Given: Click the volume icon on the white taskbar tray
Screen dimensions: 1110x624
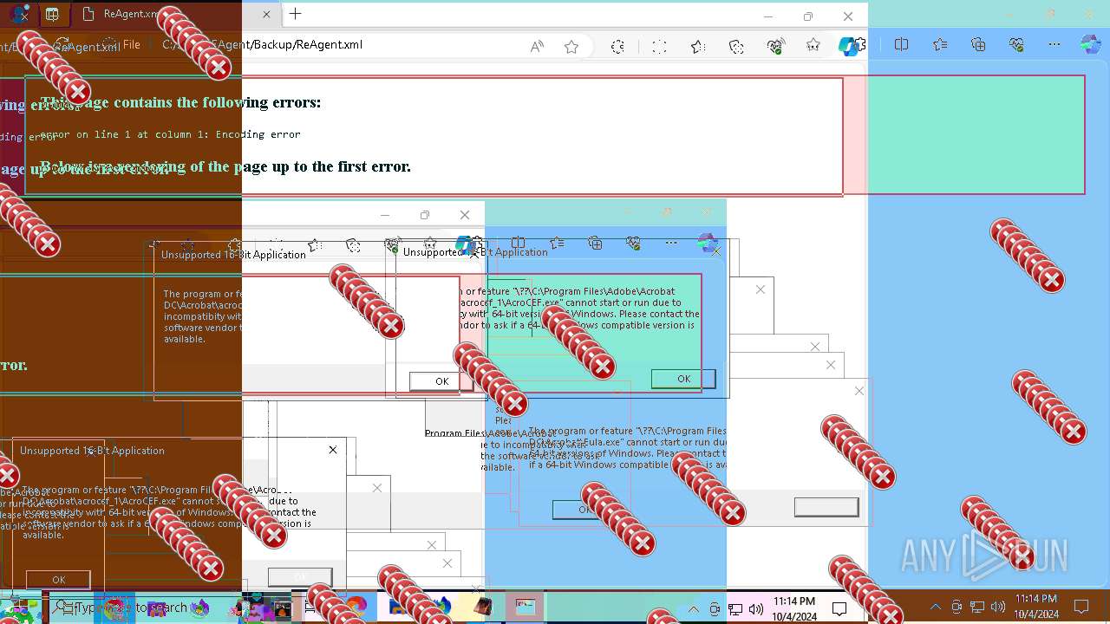Looking at the screenshot, I should 755,608.
